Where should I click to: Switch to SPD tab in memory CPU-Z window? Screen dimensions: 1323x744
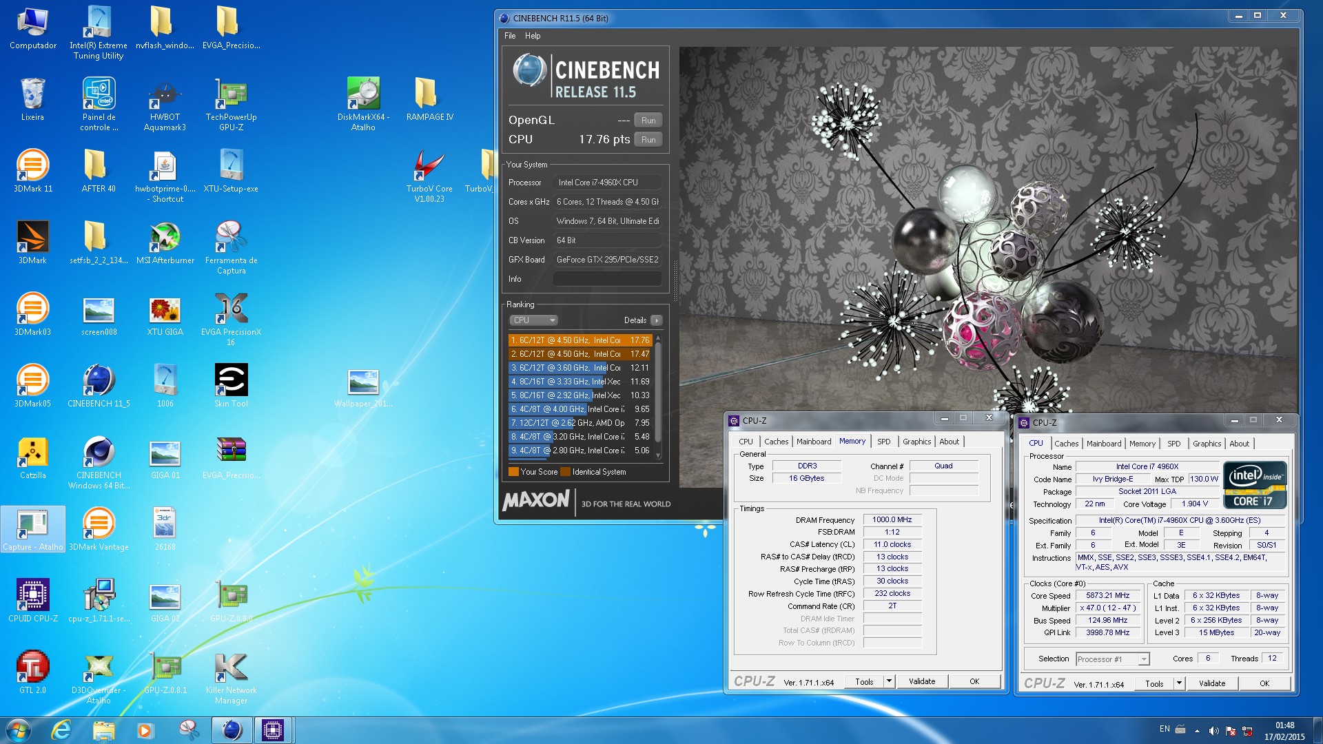point(884,442)
